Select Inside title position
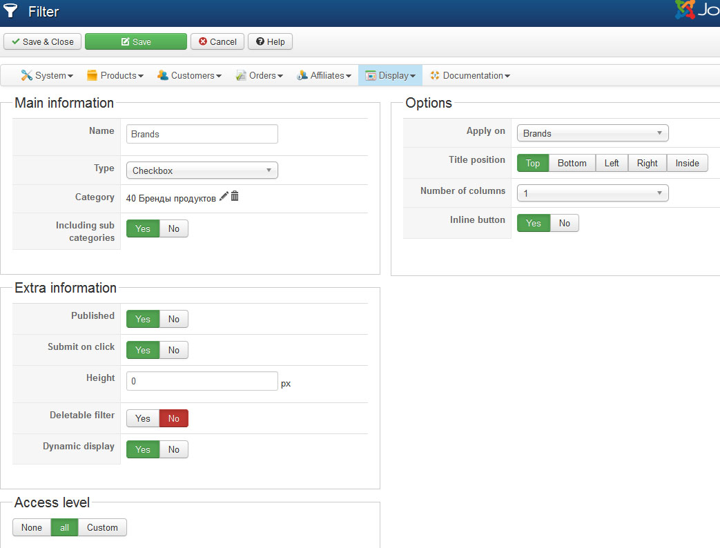 (688, 163)
